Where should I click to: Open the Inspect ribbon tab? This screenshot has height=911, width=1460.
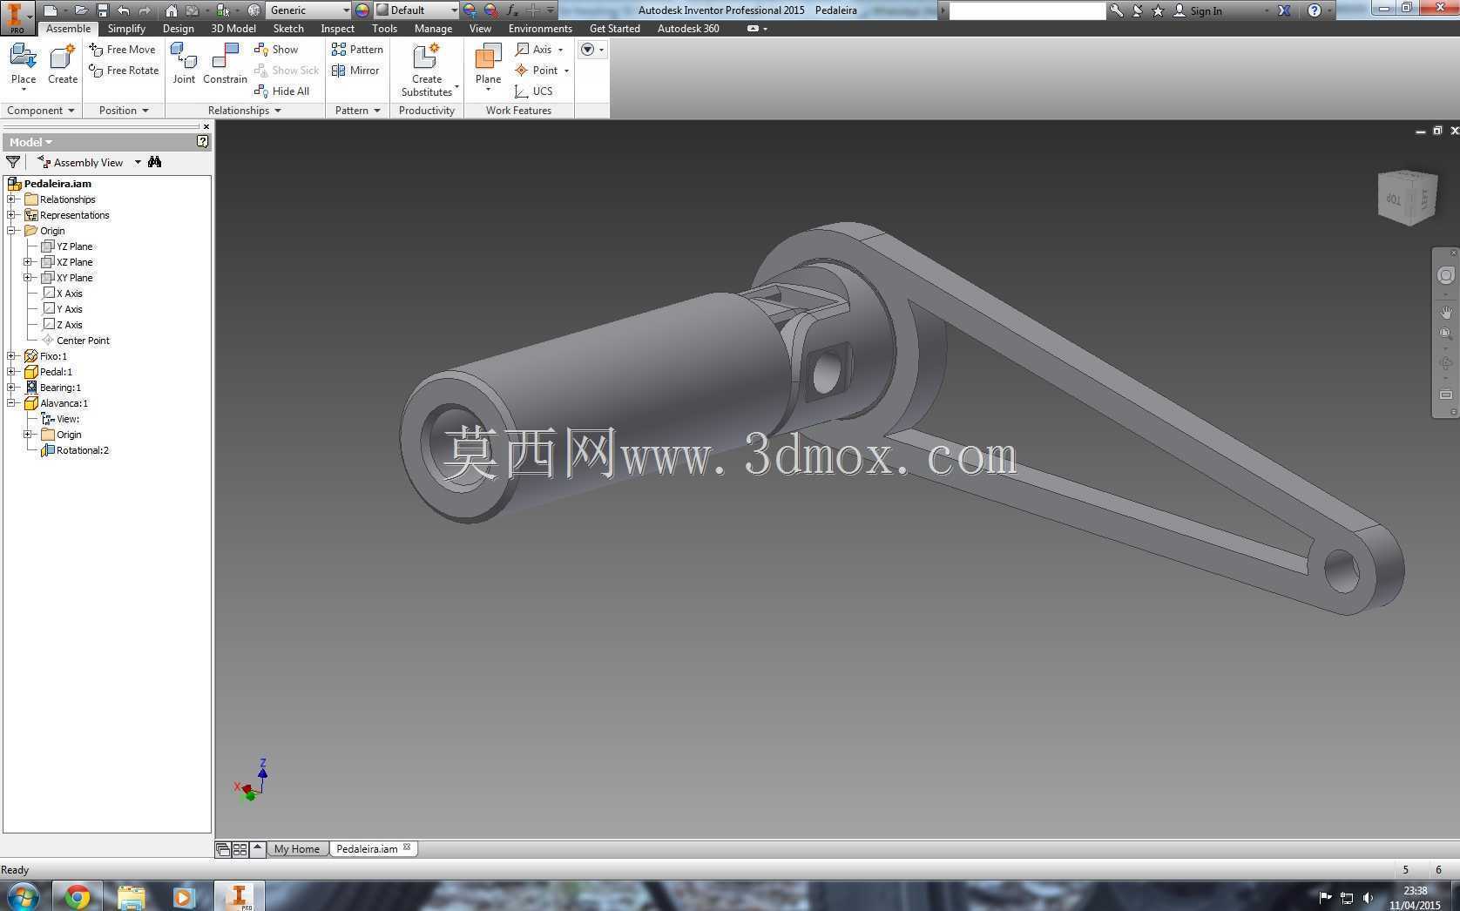point(337,29)
